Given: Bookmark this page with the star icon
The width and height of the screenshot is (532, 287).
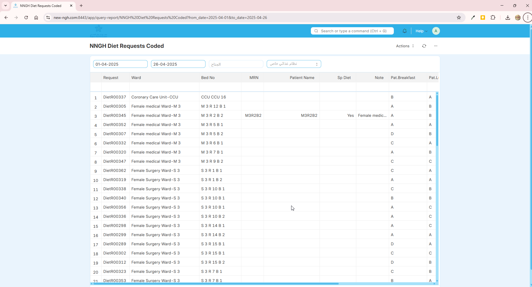Looking at the screenshot, I should click(x=459, y=18).
